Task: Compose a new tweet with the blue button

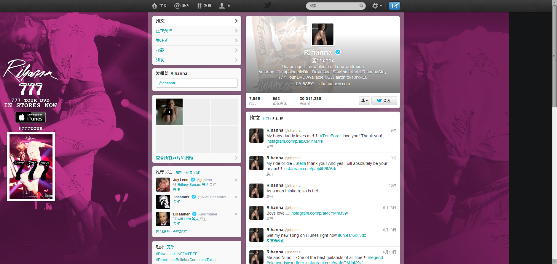Action: pos(395,6)
